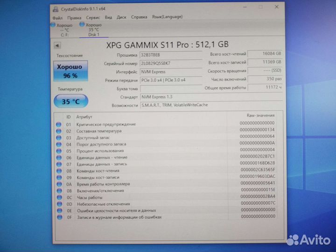Open the Диск menu
This screenshot has width=336, height=252.
tap(121, 17)
